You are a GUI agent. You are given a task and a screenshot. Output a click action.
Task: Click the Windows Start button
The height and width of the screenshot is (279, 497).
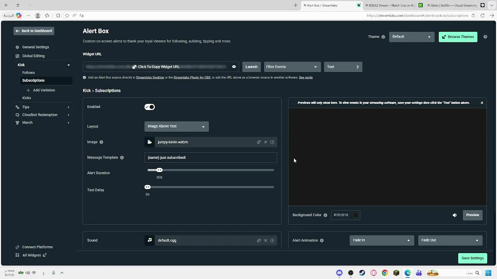[488, 273]
